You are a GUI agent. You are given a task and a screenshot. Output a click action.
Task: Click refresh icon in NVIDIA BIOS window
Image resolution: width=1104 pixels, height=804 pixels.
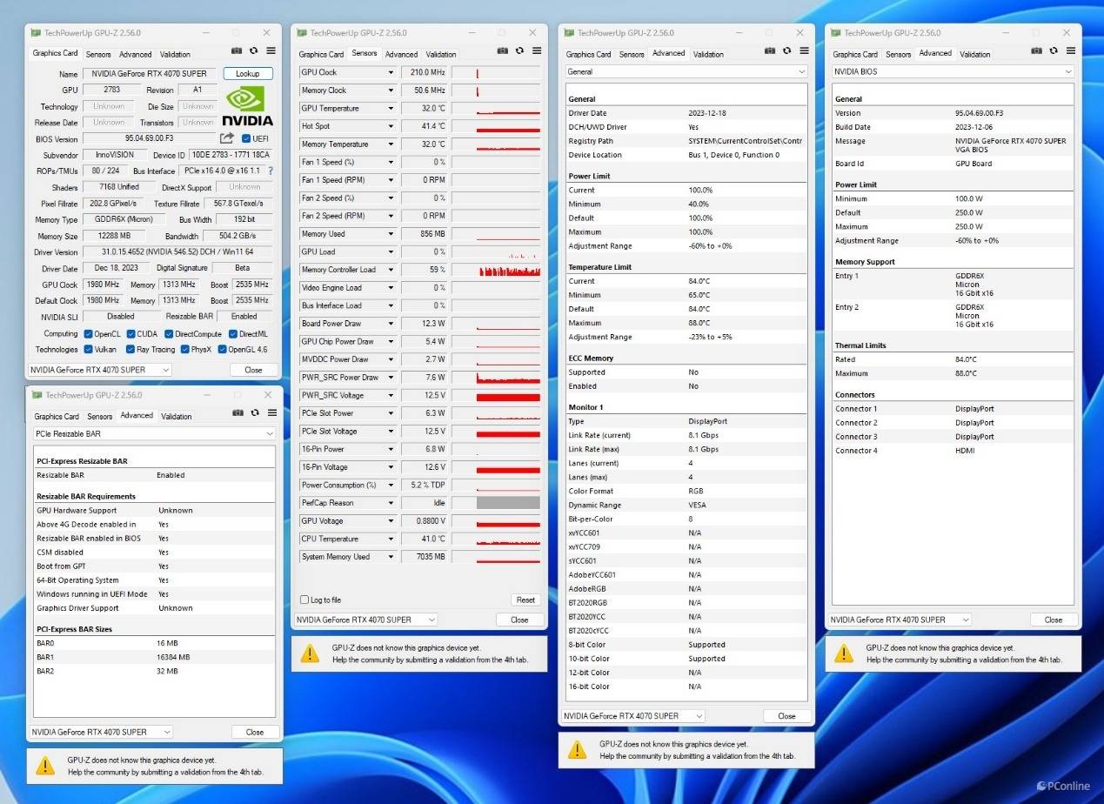point(1054,51)
